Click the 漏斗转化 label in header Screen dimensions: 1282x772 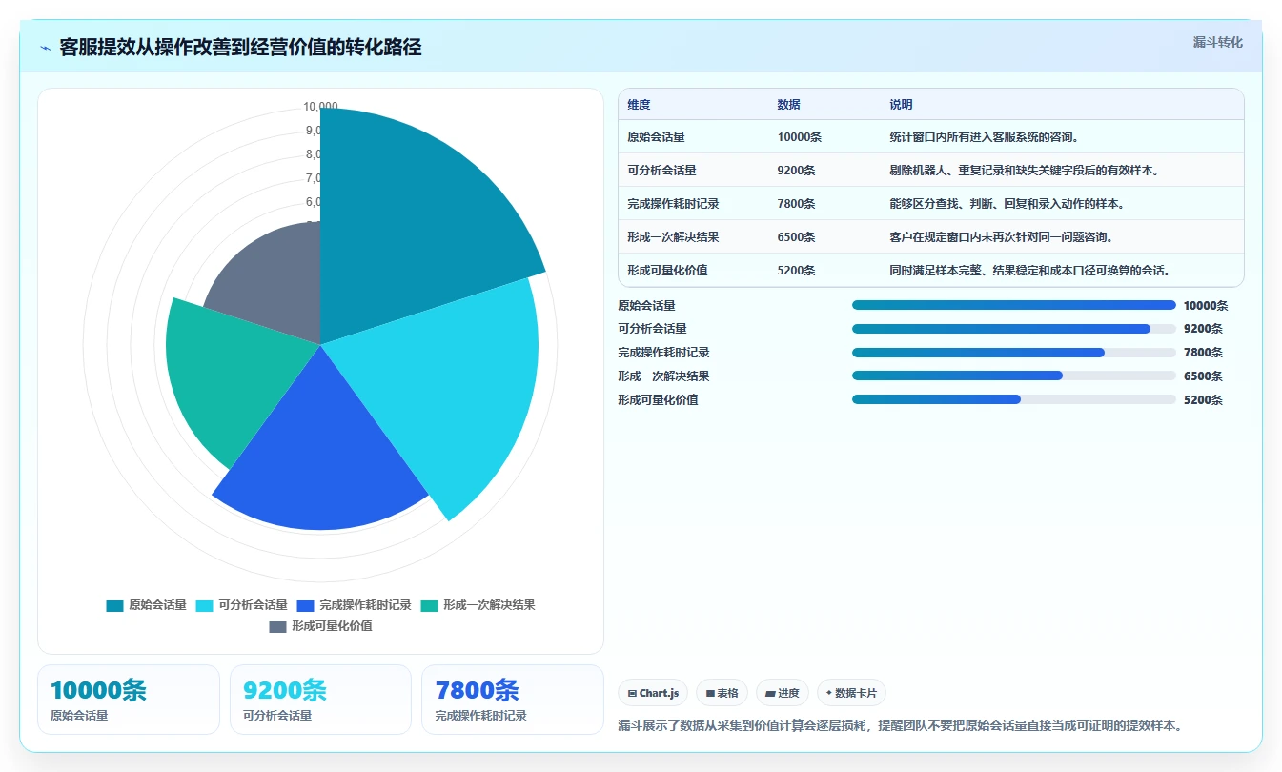tap(1217, 42)
